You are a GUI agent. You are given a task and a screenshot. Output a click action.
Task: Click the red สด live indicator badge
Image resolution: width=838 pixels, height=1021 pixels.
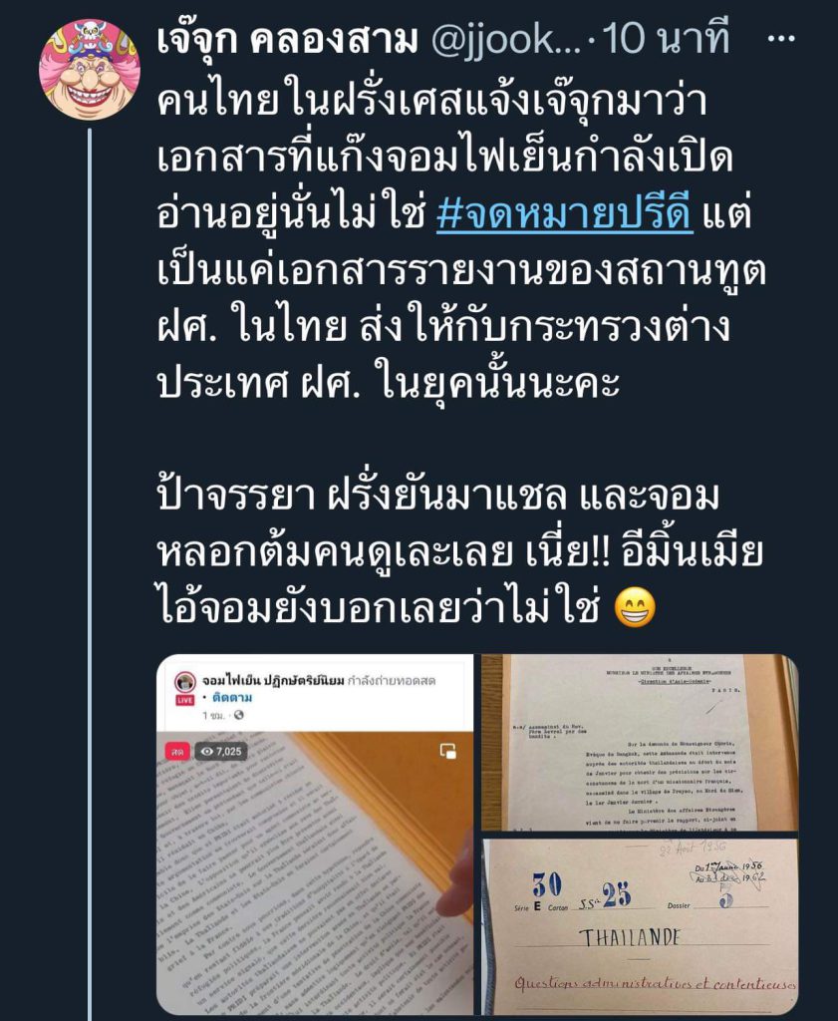177,752
